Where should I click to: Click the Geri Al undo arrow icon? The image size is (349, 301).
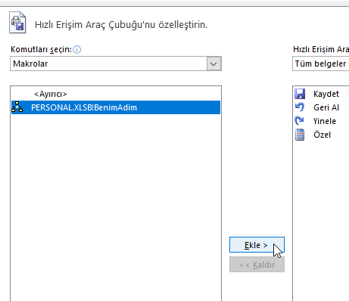pyautogui.click(x=300, y=107)
